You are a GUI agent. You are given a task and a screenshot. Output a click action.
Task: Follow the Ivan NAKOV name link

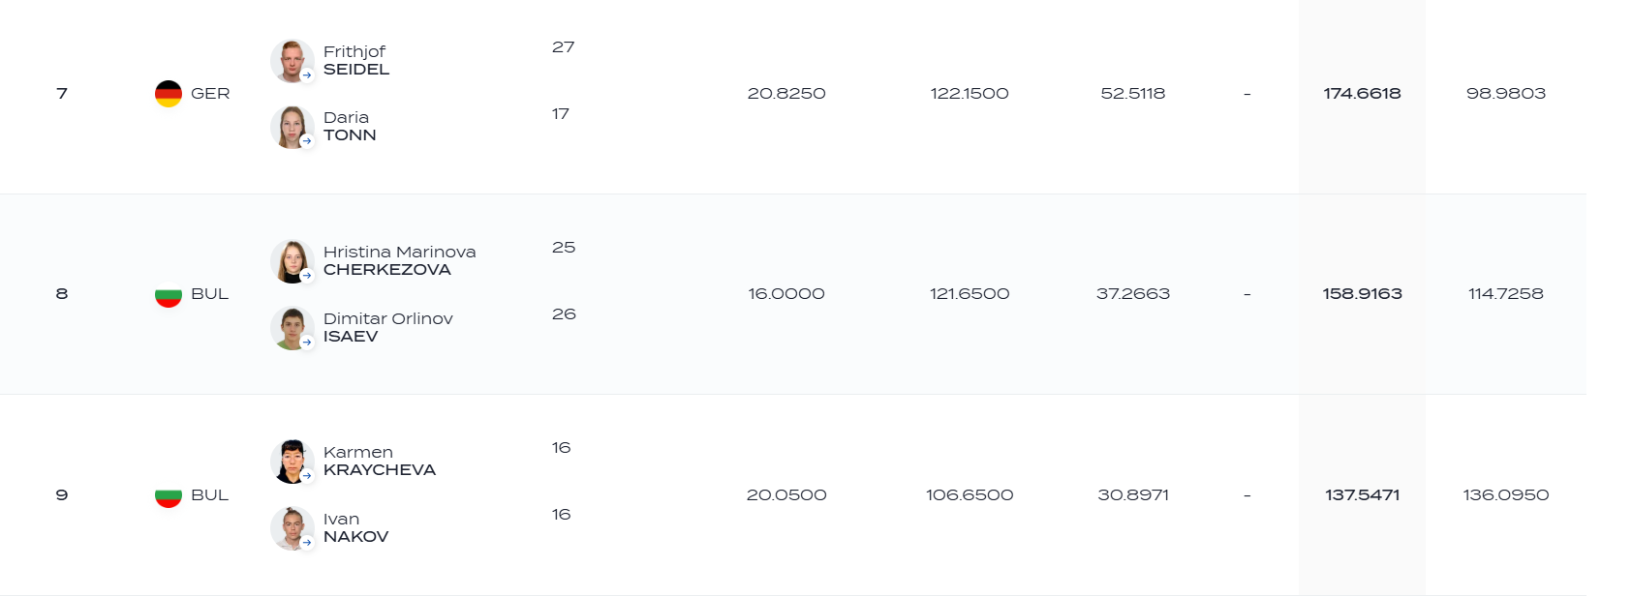pyautogui.click(x=355, y=527)
